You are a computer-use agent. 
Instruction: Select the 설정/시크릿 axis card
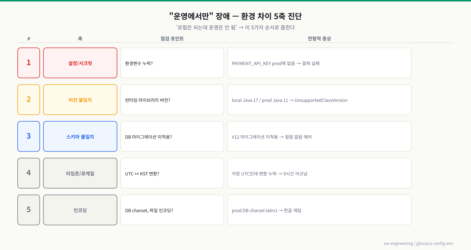click(80, 63)
